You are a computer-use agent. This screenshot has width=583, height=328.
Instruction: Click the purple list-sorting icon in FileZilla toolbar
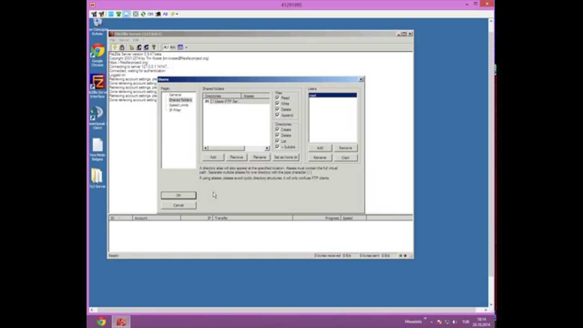click(x=180, y=47)
